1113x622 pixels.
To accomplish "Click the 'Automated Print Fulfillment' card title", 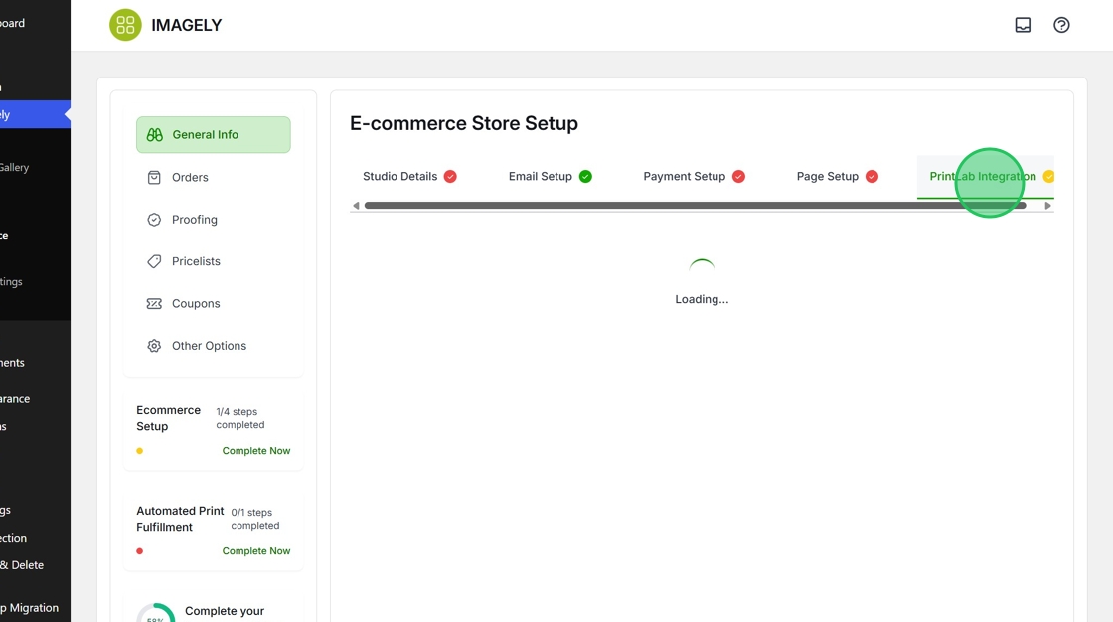I will pyautogui.click(x=180, y=519).
